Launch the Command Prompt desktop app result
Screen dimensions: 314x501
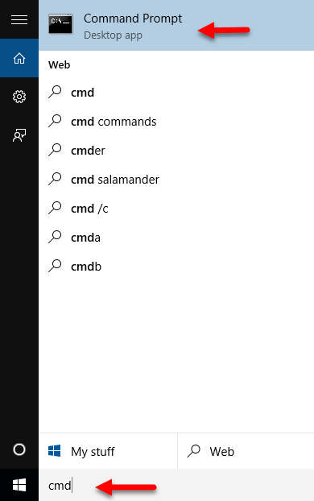(176, 25)
